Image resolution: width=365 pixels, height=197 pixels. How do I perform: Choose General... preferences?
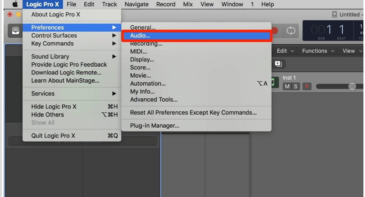tap(196, 27)
